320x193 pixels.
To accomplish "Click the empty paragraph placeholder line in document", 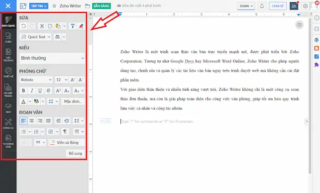I will pyautogui.click(x=206, y=121).
